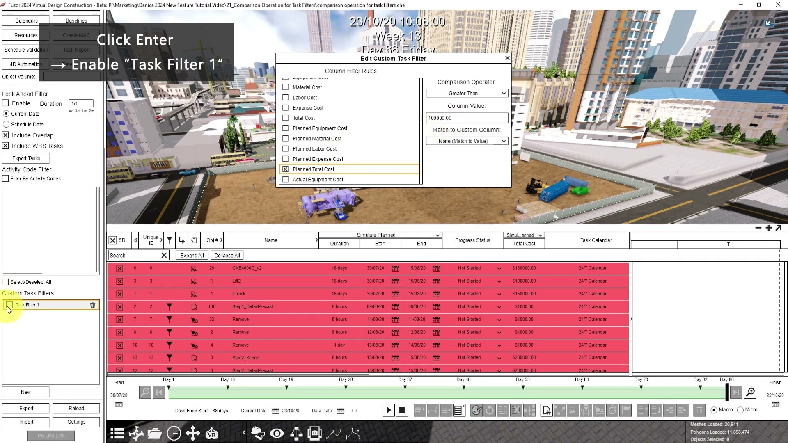Expand the Name column header arrow
788x443 pixels.
[316, 240]
